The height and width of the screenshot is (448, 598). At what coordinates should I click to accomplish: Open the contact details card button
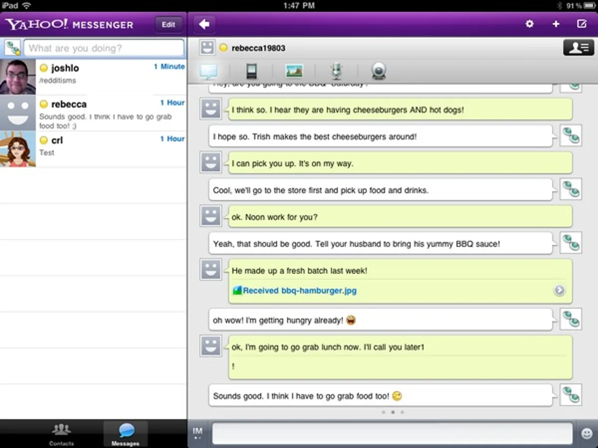coord(578,48)
